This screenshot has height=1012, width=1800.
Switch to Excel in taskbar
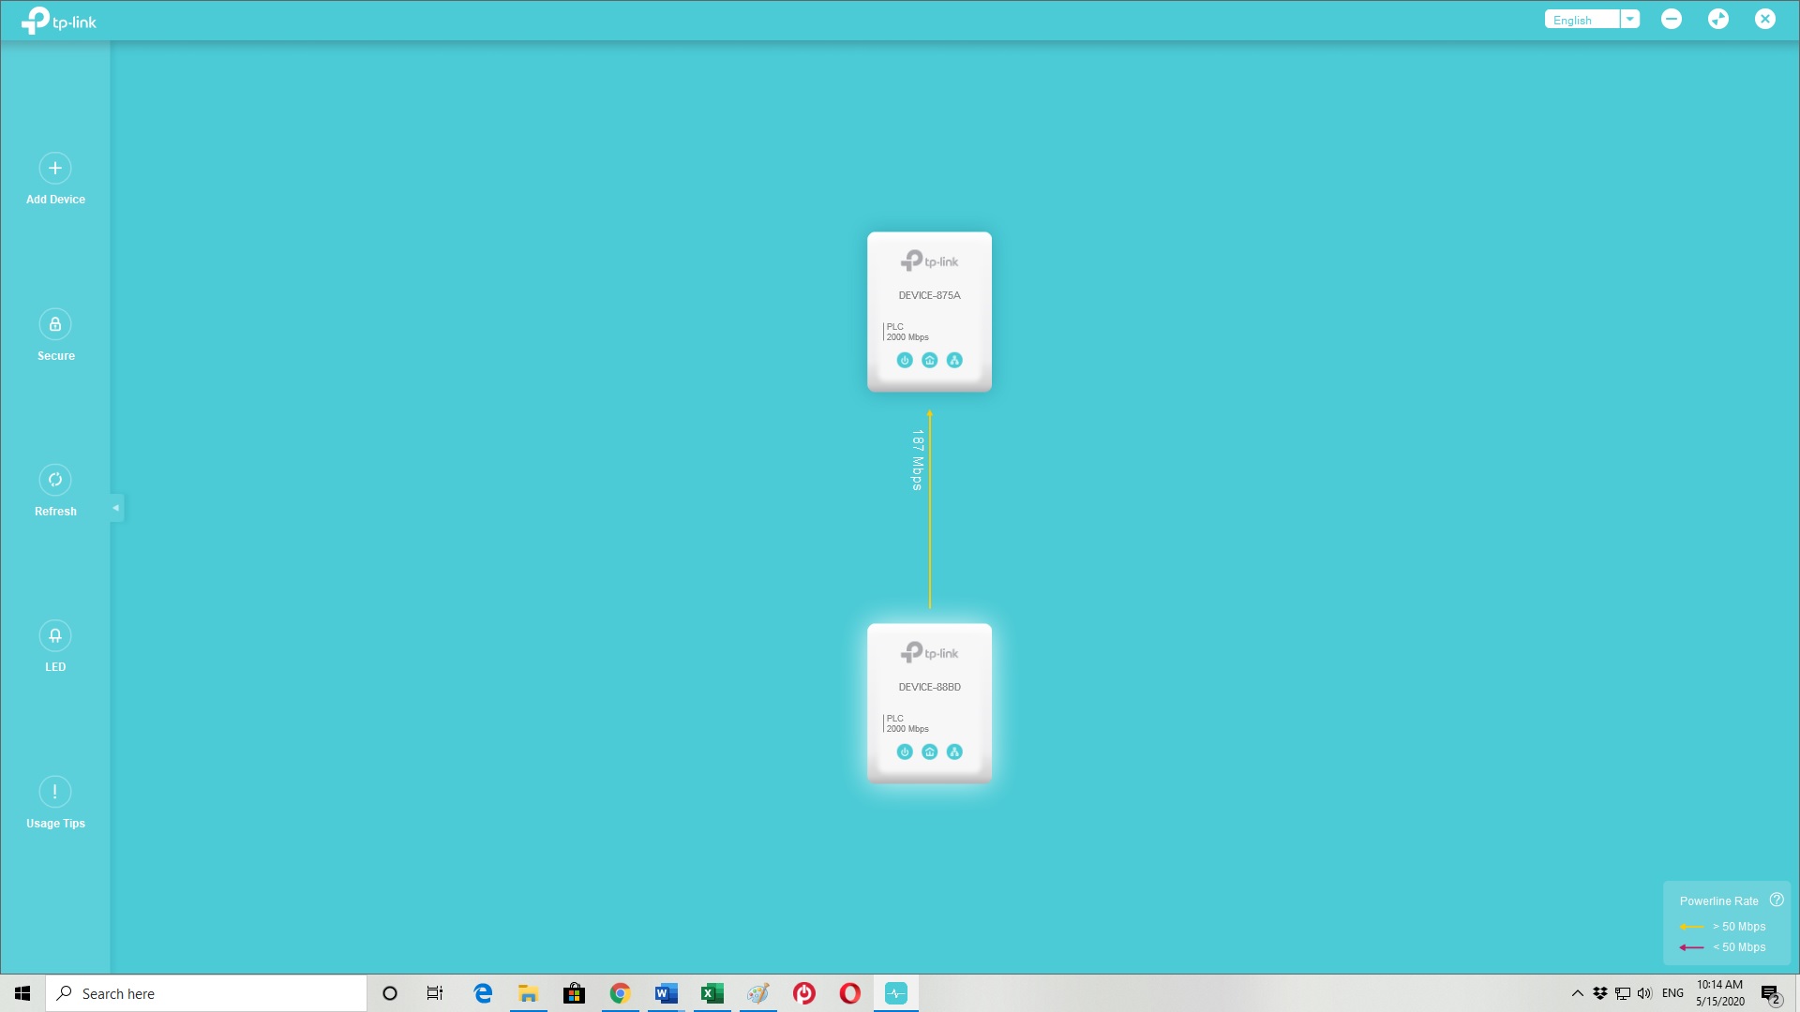712,993
